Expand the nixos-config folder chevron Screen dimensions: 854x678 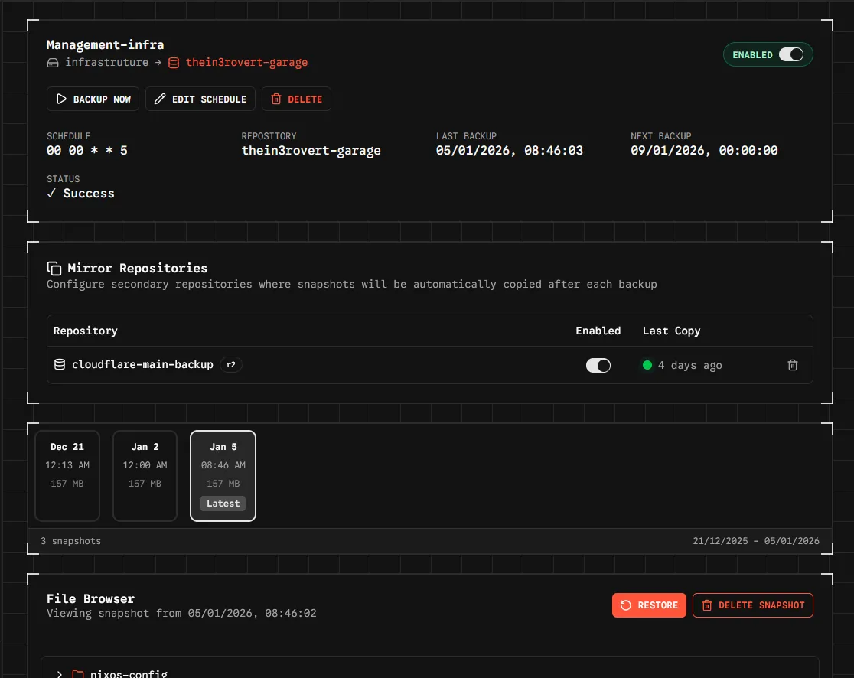tap(60, 674)
